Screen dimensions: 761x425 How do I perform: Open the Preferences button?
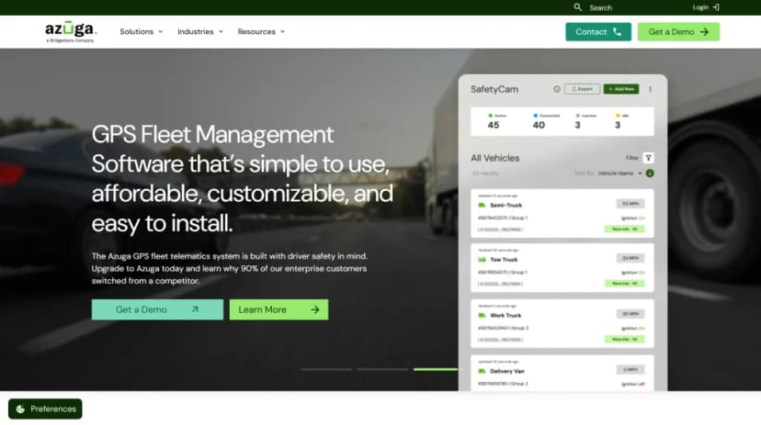(45, 409)
